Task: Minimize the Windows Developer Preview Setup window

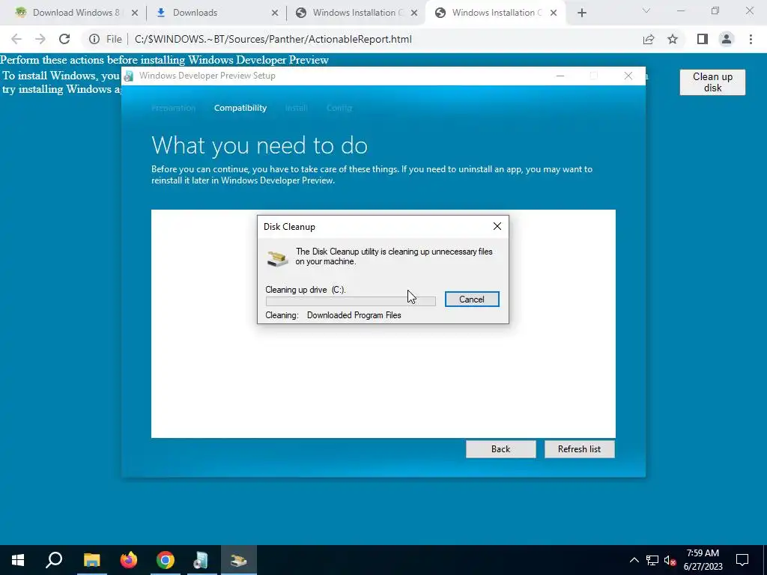Action: [560, 76]
